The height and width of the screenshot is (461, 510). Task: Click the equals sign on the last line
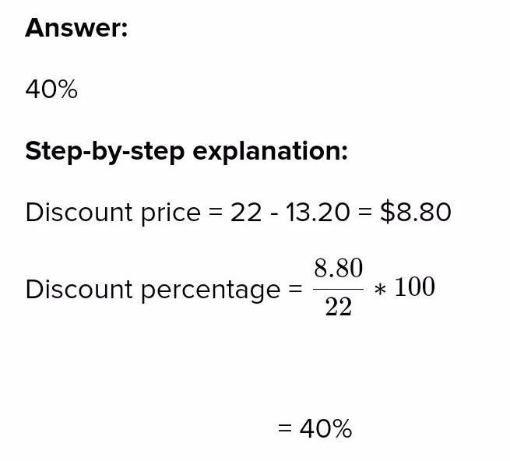(285, 428)
